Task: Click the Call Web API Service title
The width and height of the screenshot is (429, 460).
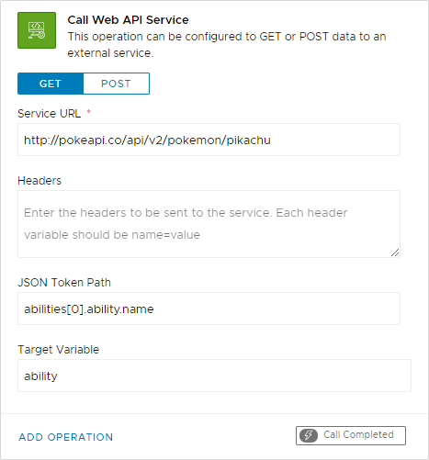Action: (128, 20)
